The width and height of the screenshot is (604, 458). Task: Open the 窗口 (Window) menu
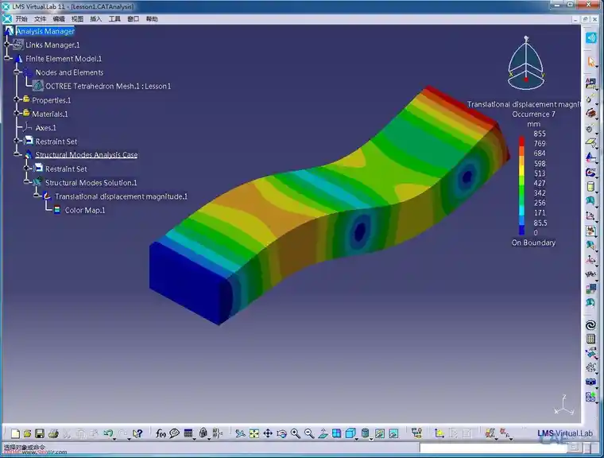134,19
